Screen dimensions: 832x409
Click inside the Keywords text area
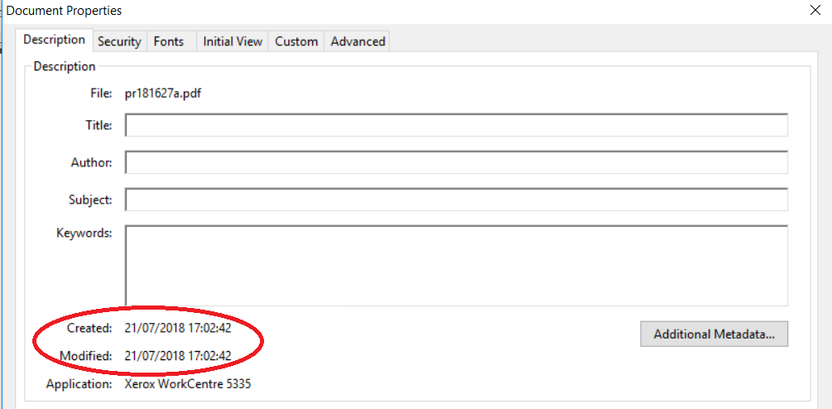(x=456, y=265)
